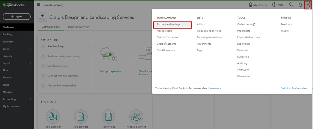
Task: Open Import data tool
Action: point(243,31)
